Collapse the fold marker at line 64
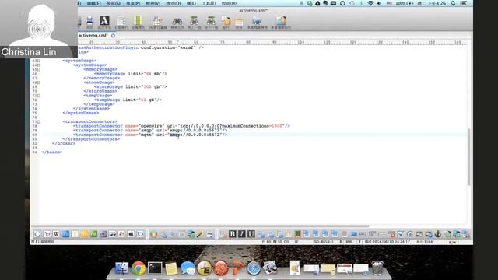The width and height of the screenshot is (498, 280). coord(39,65)
